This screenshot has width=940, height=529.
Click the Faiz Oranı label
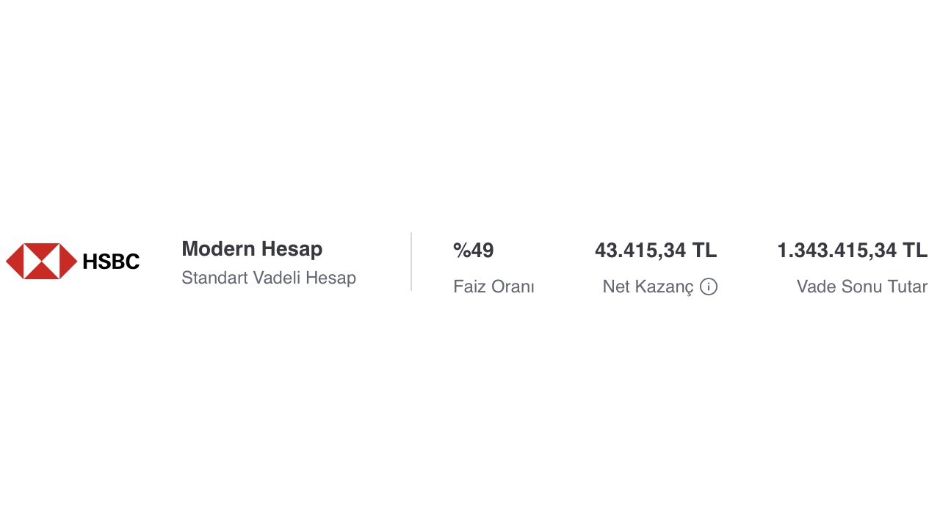[x=493, y=287]
